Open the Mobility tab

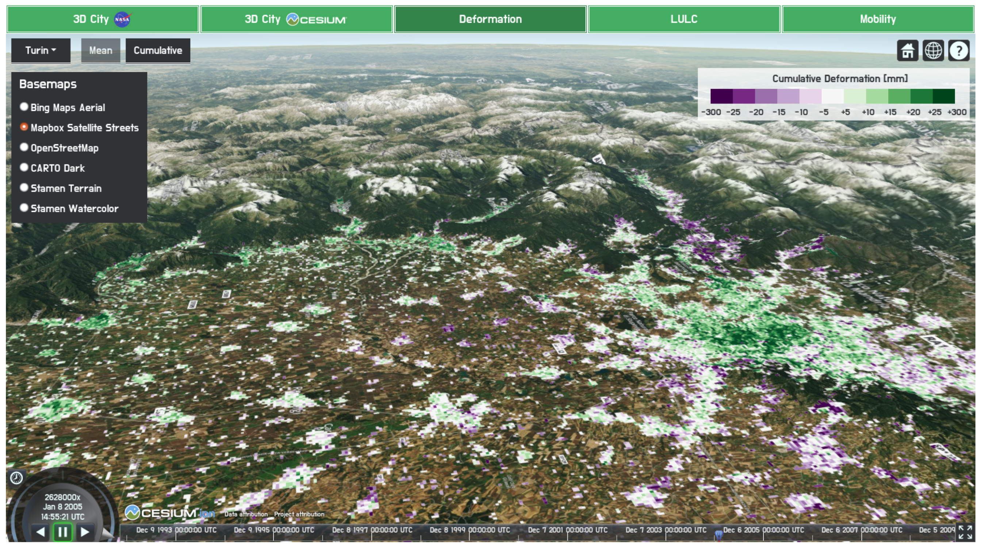click(x=877, y=19)
